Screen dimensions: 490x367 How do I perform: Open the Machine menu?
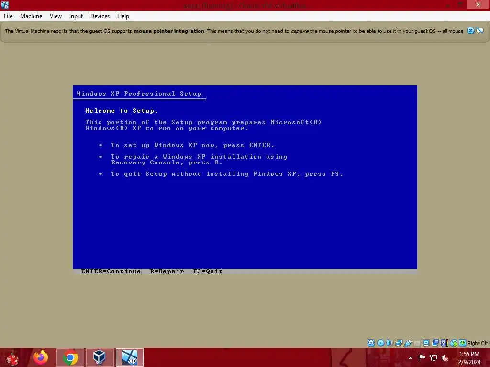pos(31,16)
